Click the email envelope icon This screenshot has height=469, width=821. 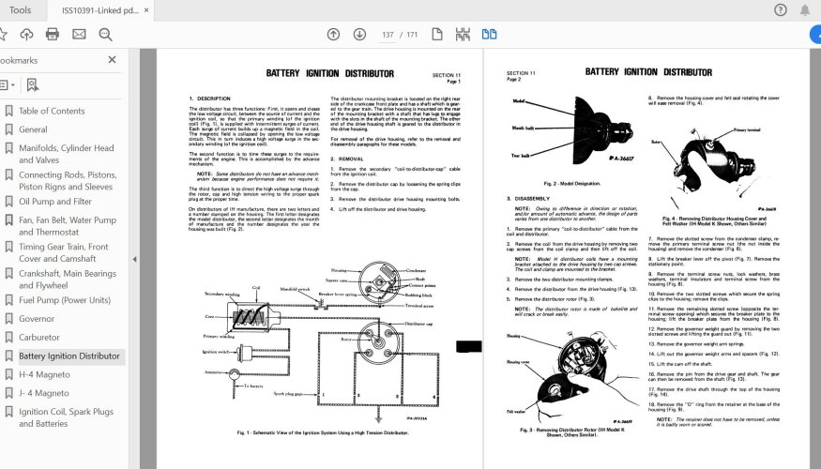pos(79,35)
